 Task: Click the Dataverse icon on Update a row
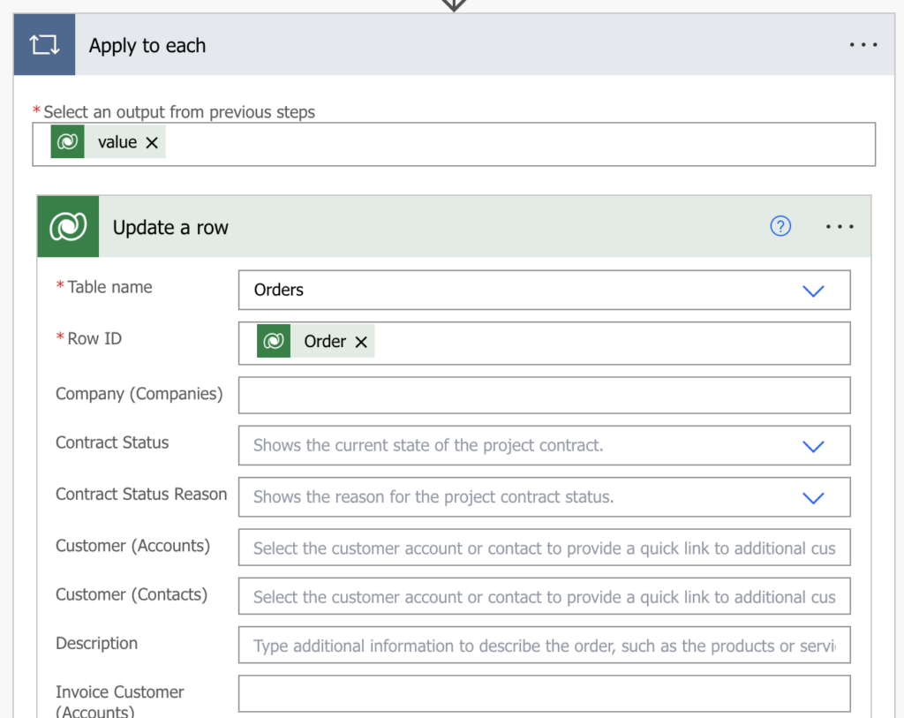point(68,226)
